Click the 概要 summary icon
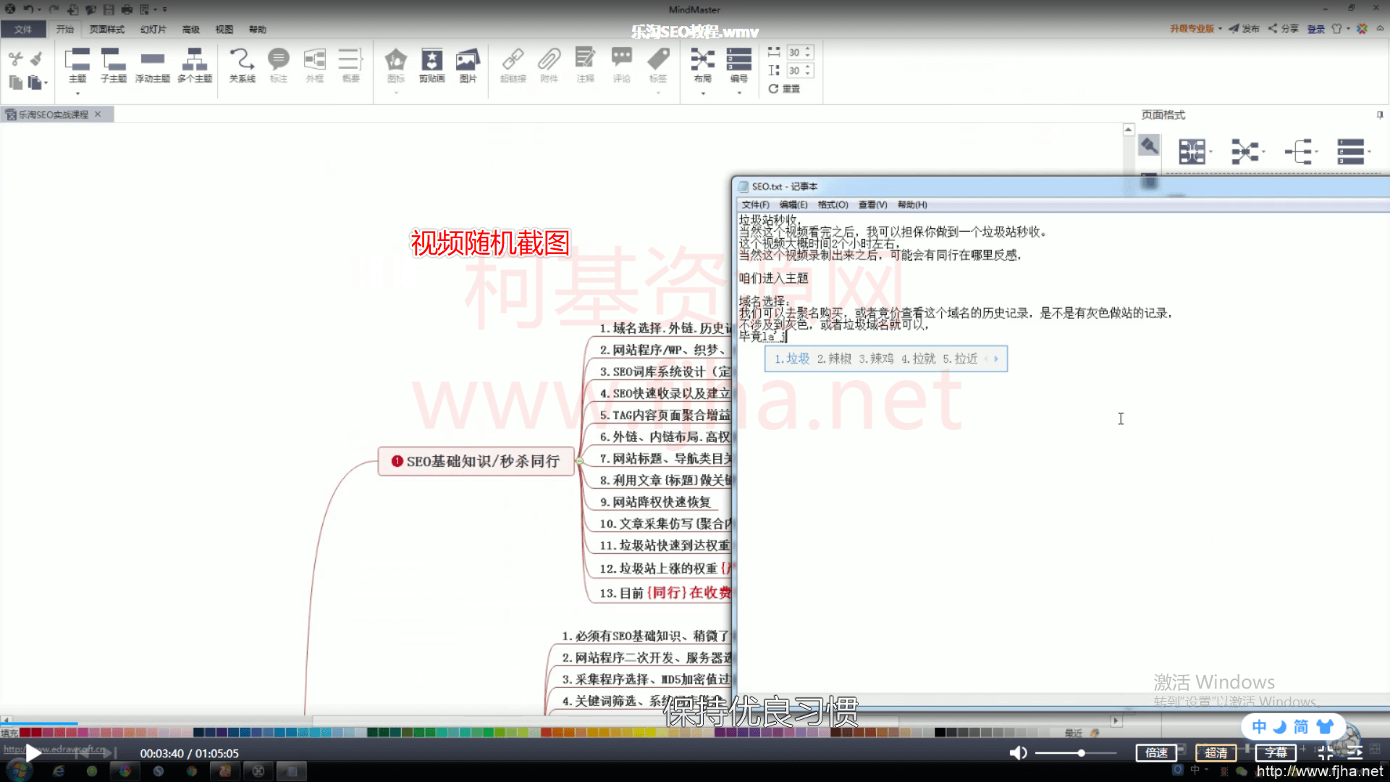The width and height of the screenshot is (1390, 782). click(x=351, y=59)
